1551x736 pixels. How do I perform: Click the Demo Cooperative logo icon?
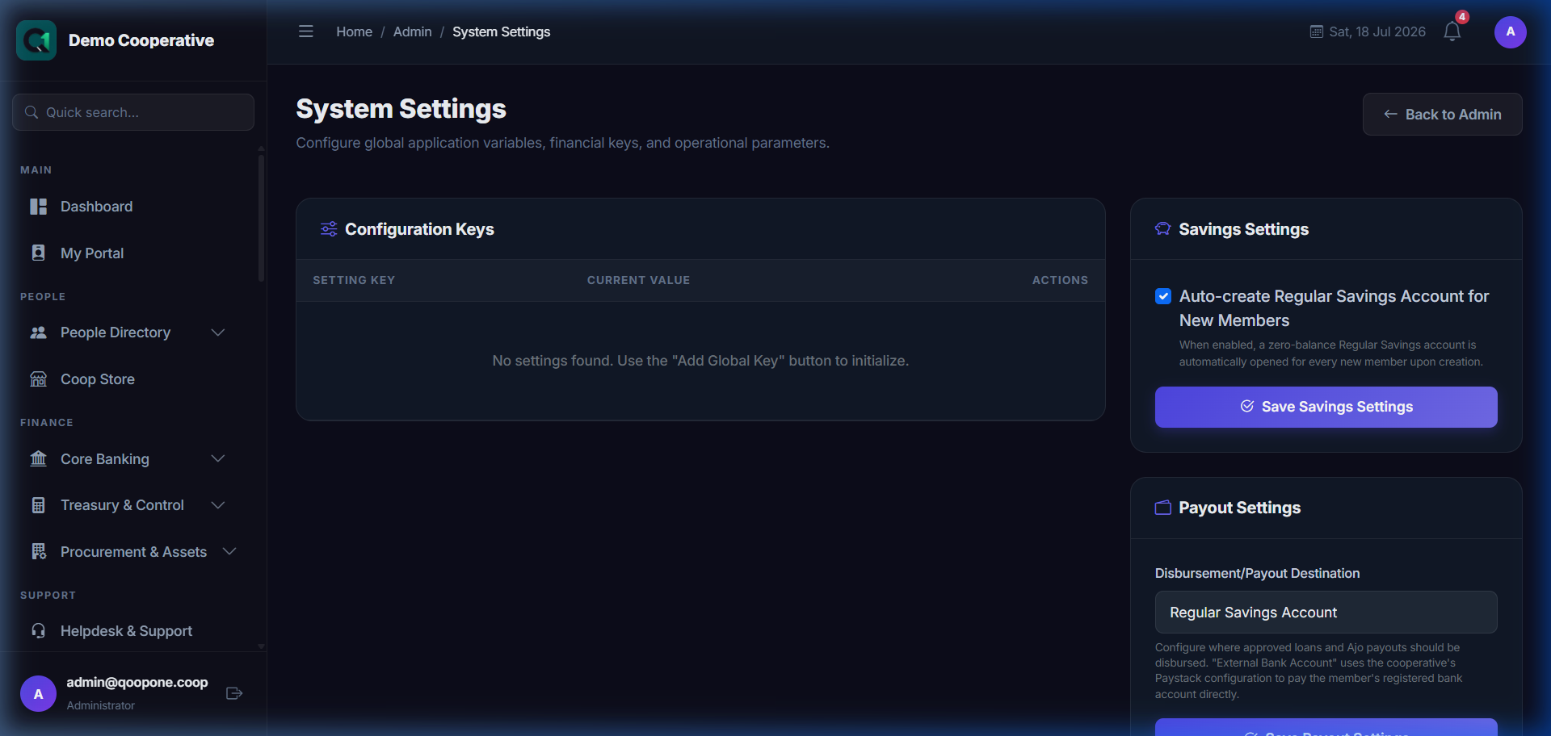click(36, 40)
